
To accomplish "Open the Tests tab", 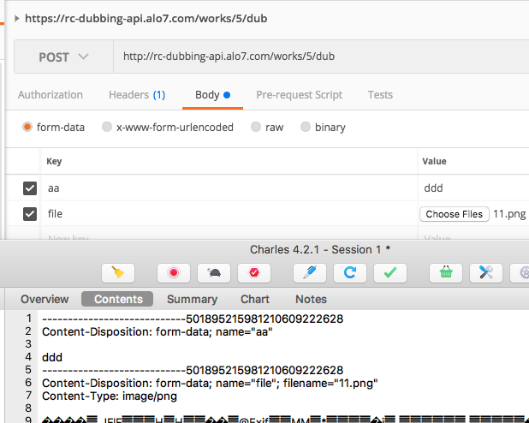I will tap(380, 95).
